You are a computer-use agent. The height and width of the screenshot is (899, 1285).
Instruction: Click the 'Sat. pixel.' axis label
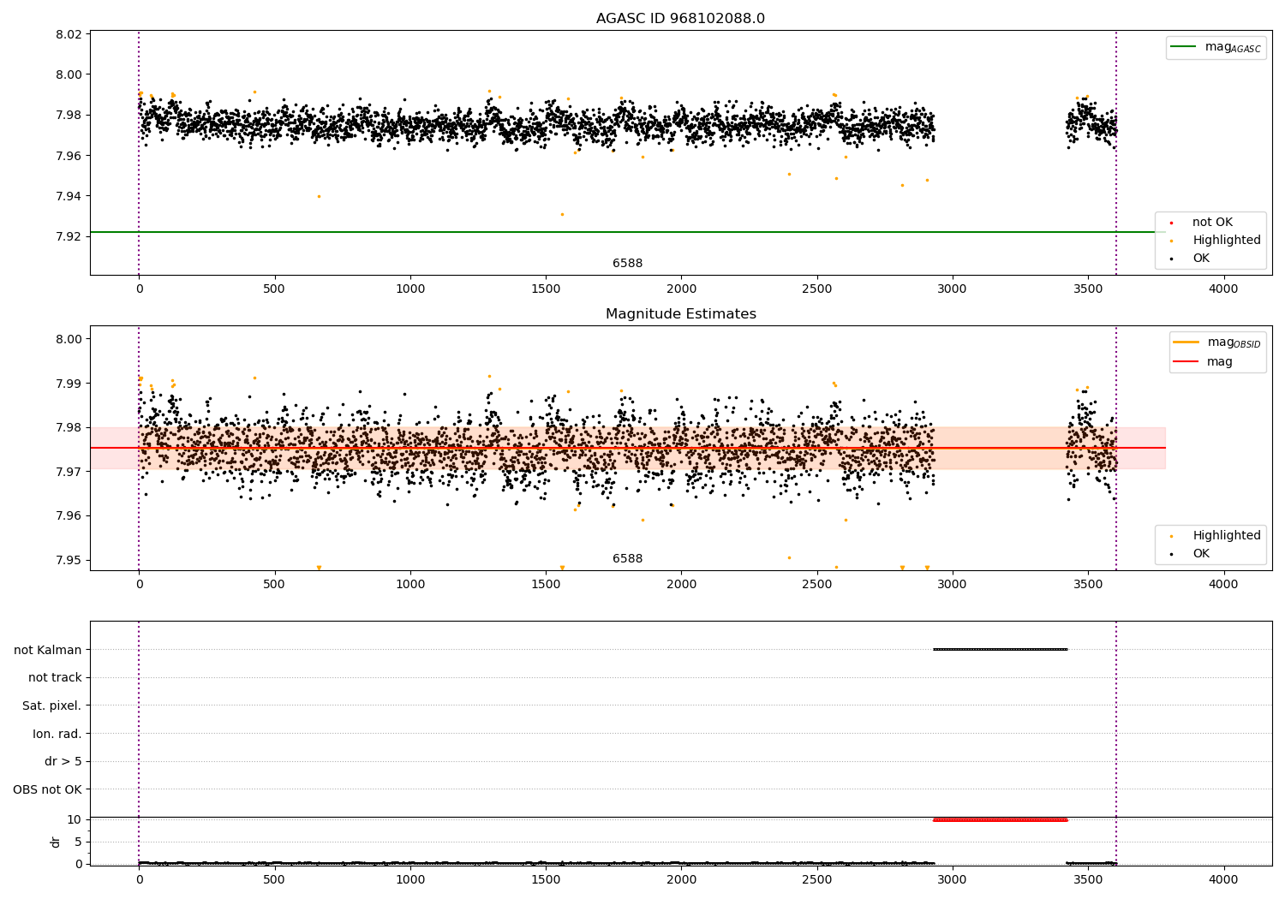(x=52, y=706)
